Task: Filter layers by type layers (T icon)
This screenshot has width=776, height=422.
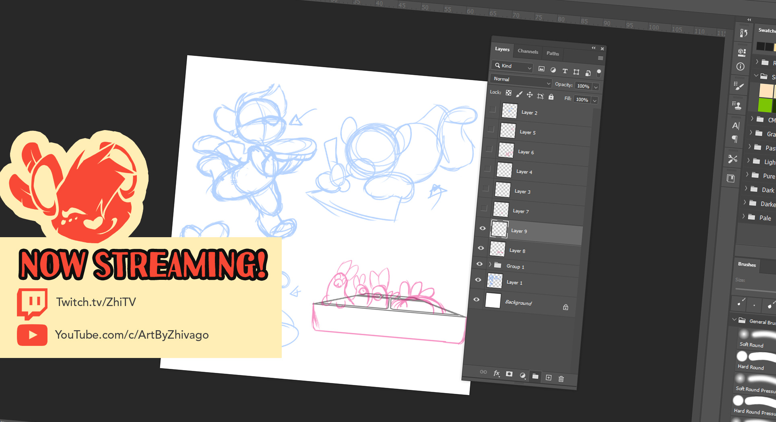Action: point(565,71)
